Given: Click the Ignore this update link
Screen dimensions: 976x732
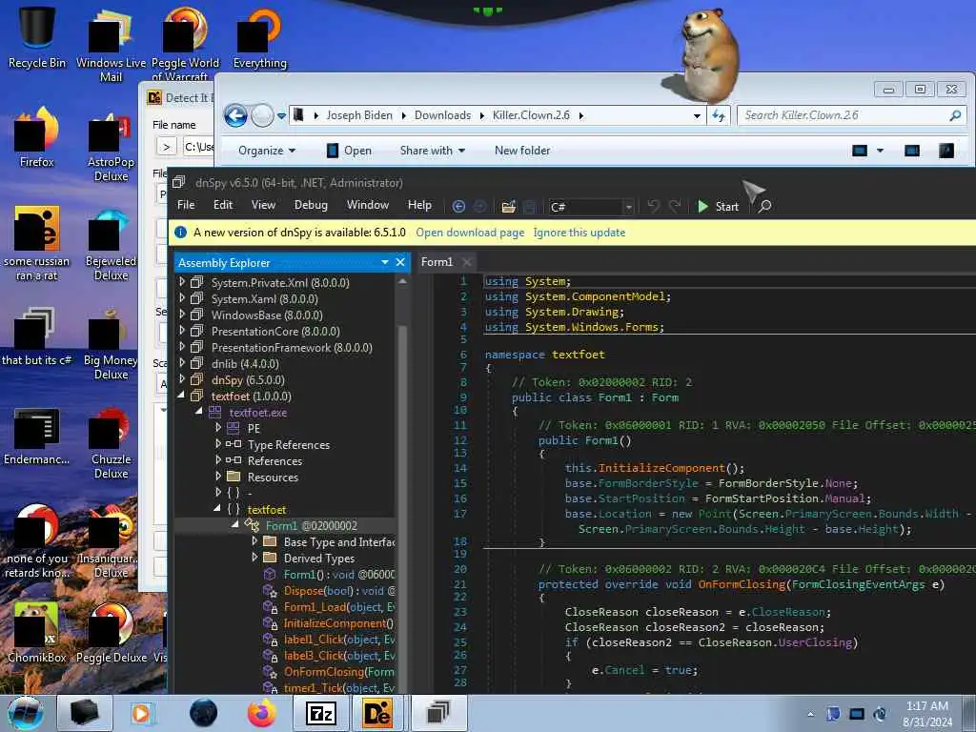Looking at the screenshot, I should [x=579, y=233].
